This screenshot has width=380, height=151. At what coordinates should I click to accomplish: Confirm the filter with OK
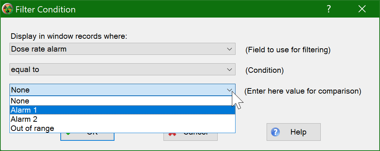tap(87, 136)
